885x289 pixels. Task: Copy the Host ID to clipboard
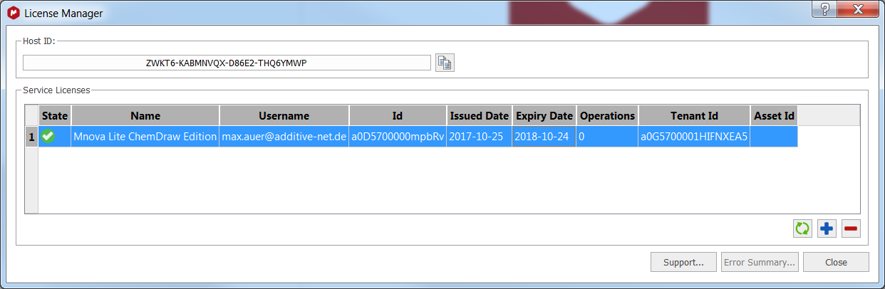(x=445, y=63)
